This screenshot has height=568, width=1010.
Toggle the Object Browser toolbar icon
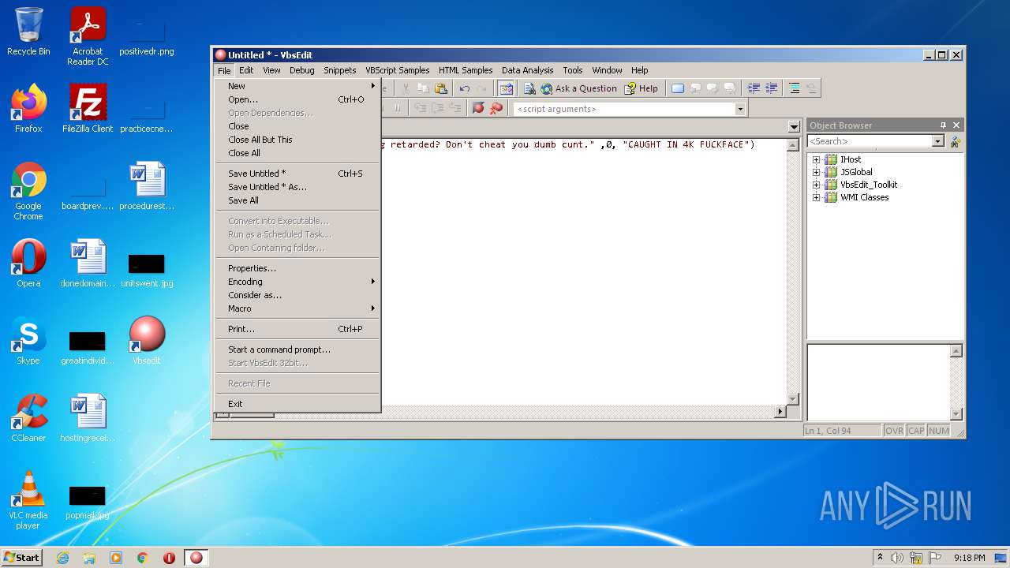click(x=506, y=88)
